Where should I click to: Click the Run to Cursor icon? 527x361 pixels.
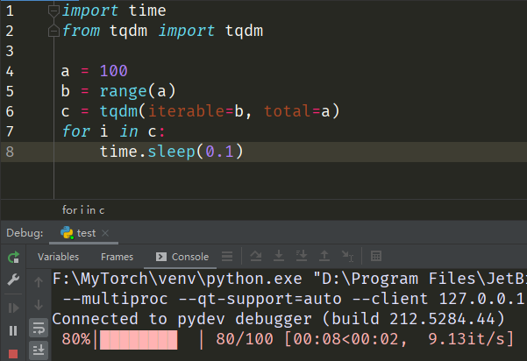[x=347, y=257]
